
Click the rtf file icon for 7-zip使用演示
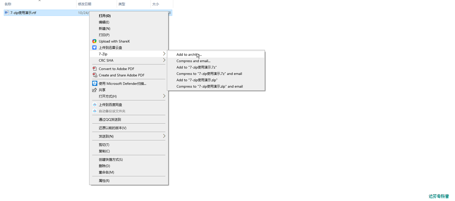point(7,13)
